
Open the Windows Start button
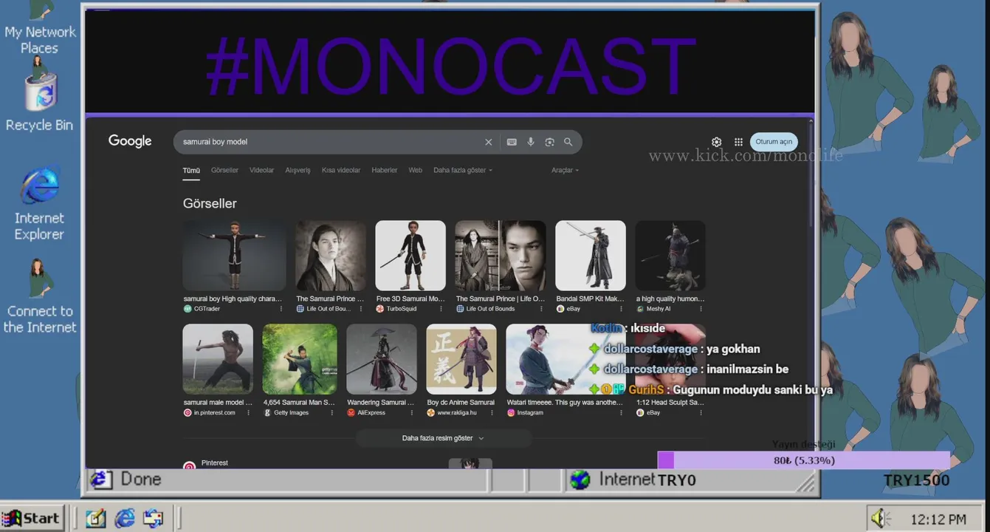(32, 519)
